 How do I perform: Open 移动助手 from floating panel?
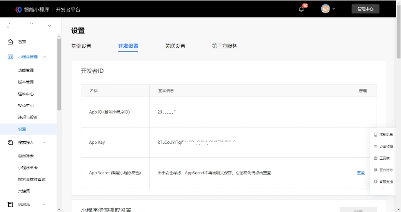pyautogui.click(x=383, y=135)
